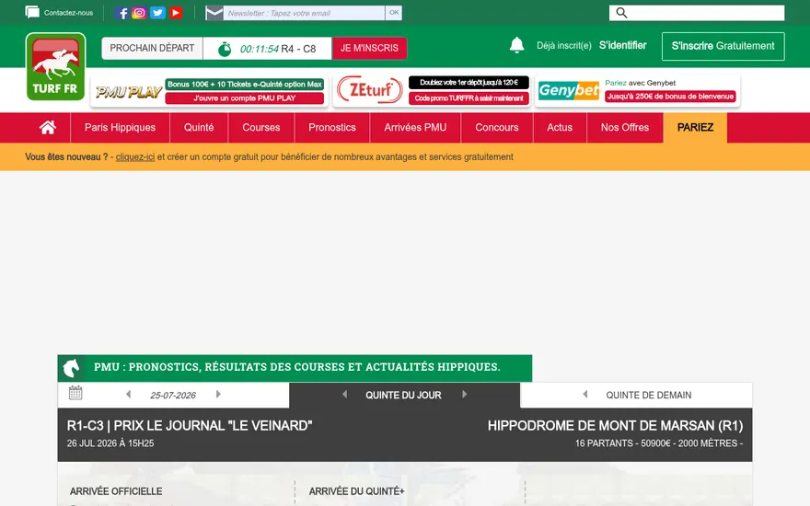Click Hippodrome de Mont de Marsan heading

coord(615,426)
